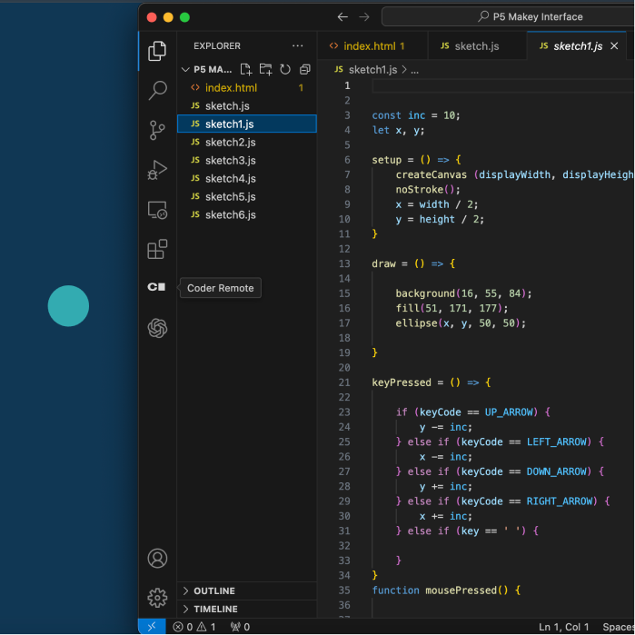The image size is (635, 635).
Task: Open the Run and Debug view
Action: point(157,170)
